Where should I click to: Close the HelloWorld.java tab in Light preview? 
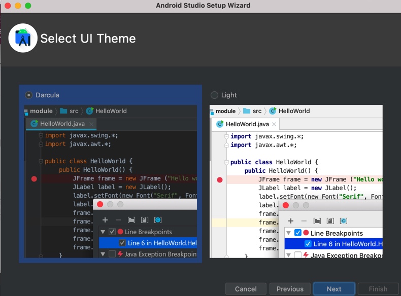pyautogui.click(x=274, y=124)
